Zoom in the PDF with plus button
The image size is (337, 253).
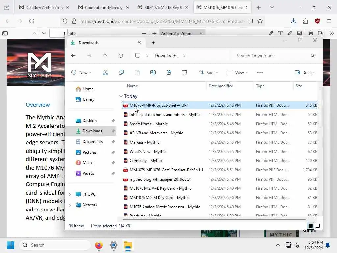(154, 33)
